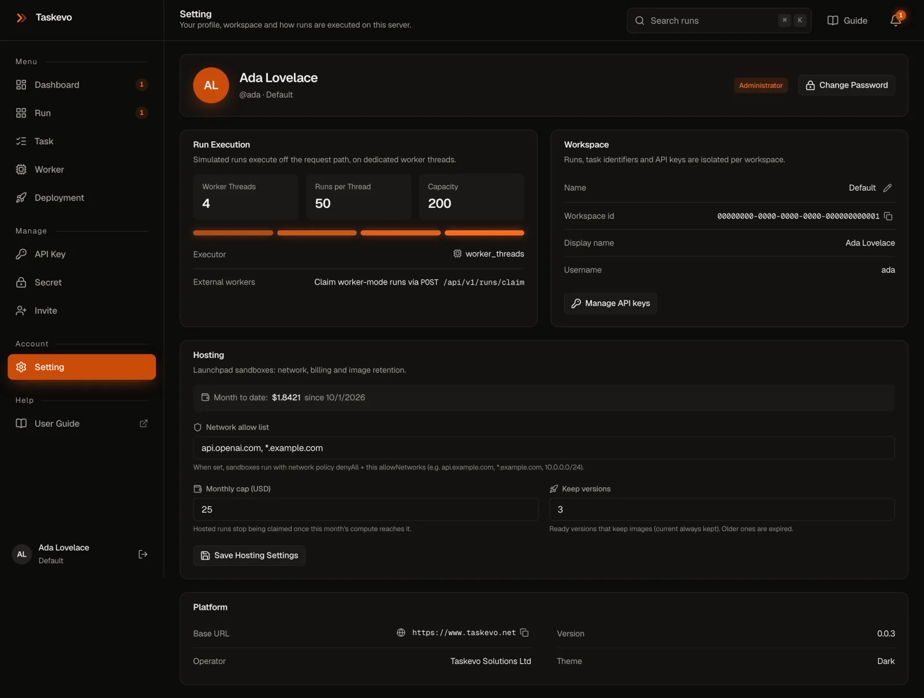Click the Network allow list input
This screenshot has height=698, width=924.
pos(543,448)
